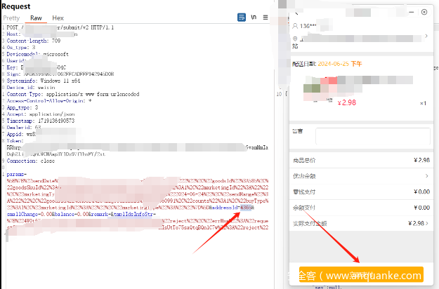Click the Content-Length: 709 header line
Image resolution: width=439 pixels, height=289 pixels.
click(x=34, y=41)
